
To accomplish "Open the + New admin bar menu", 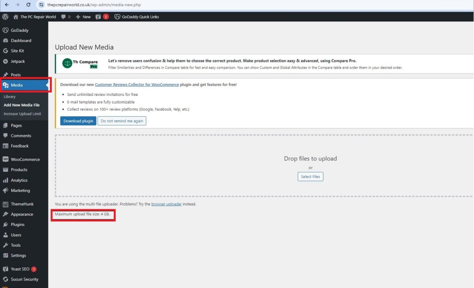I will pos(83,17).
